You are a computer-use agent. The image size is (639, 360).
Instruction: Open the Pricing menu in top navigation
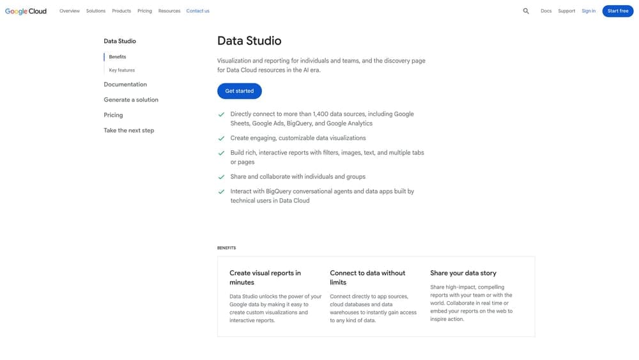pyautogui.click(x=144, y=11)
